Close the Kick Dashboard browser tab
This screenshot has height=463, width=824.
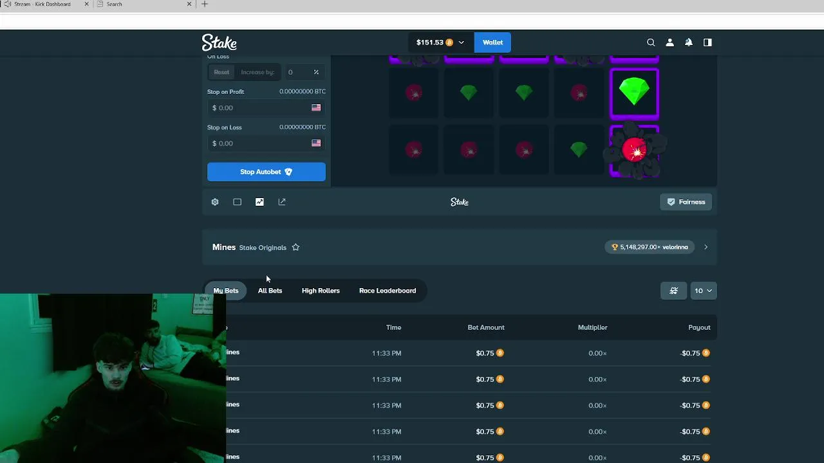(86, 4)
